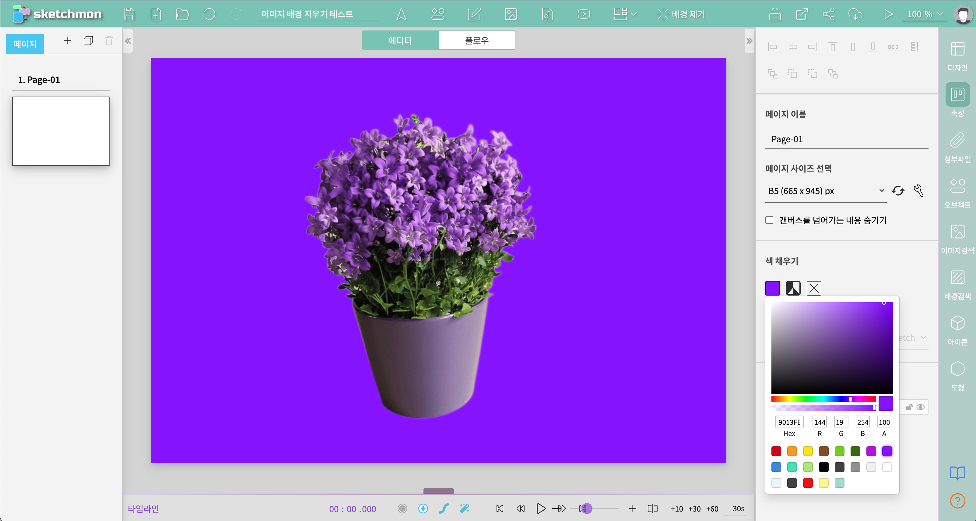Pick the green color swatch
This screenshot has width=976, height=521.
839,451
